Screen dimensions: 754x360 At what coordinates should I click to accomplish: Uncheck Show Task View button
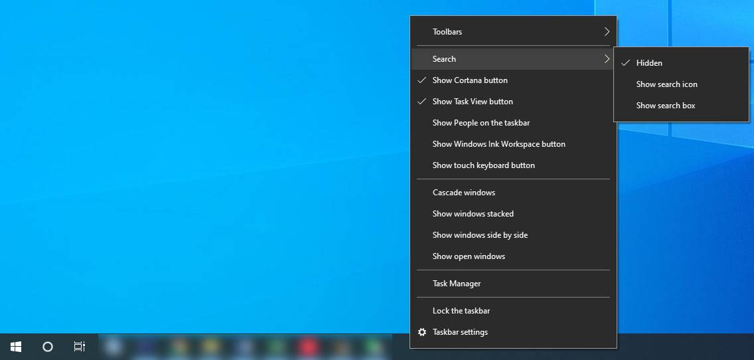coord(473,102)
